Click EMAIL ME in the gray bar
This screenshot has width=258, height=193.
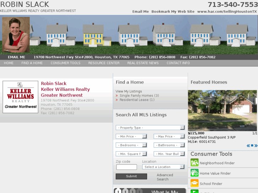(x=16, y=57)
